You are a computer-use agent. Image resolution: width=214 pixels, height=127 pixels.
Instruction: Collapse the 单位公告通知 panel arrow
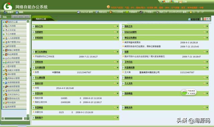pyautogui.click(x=123, y=38)
